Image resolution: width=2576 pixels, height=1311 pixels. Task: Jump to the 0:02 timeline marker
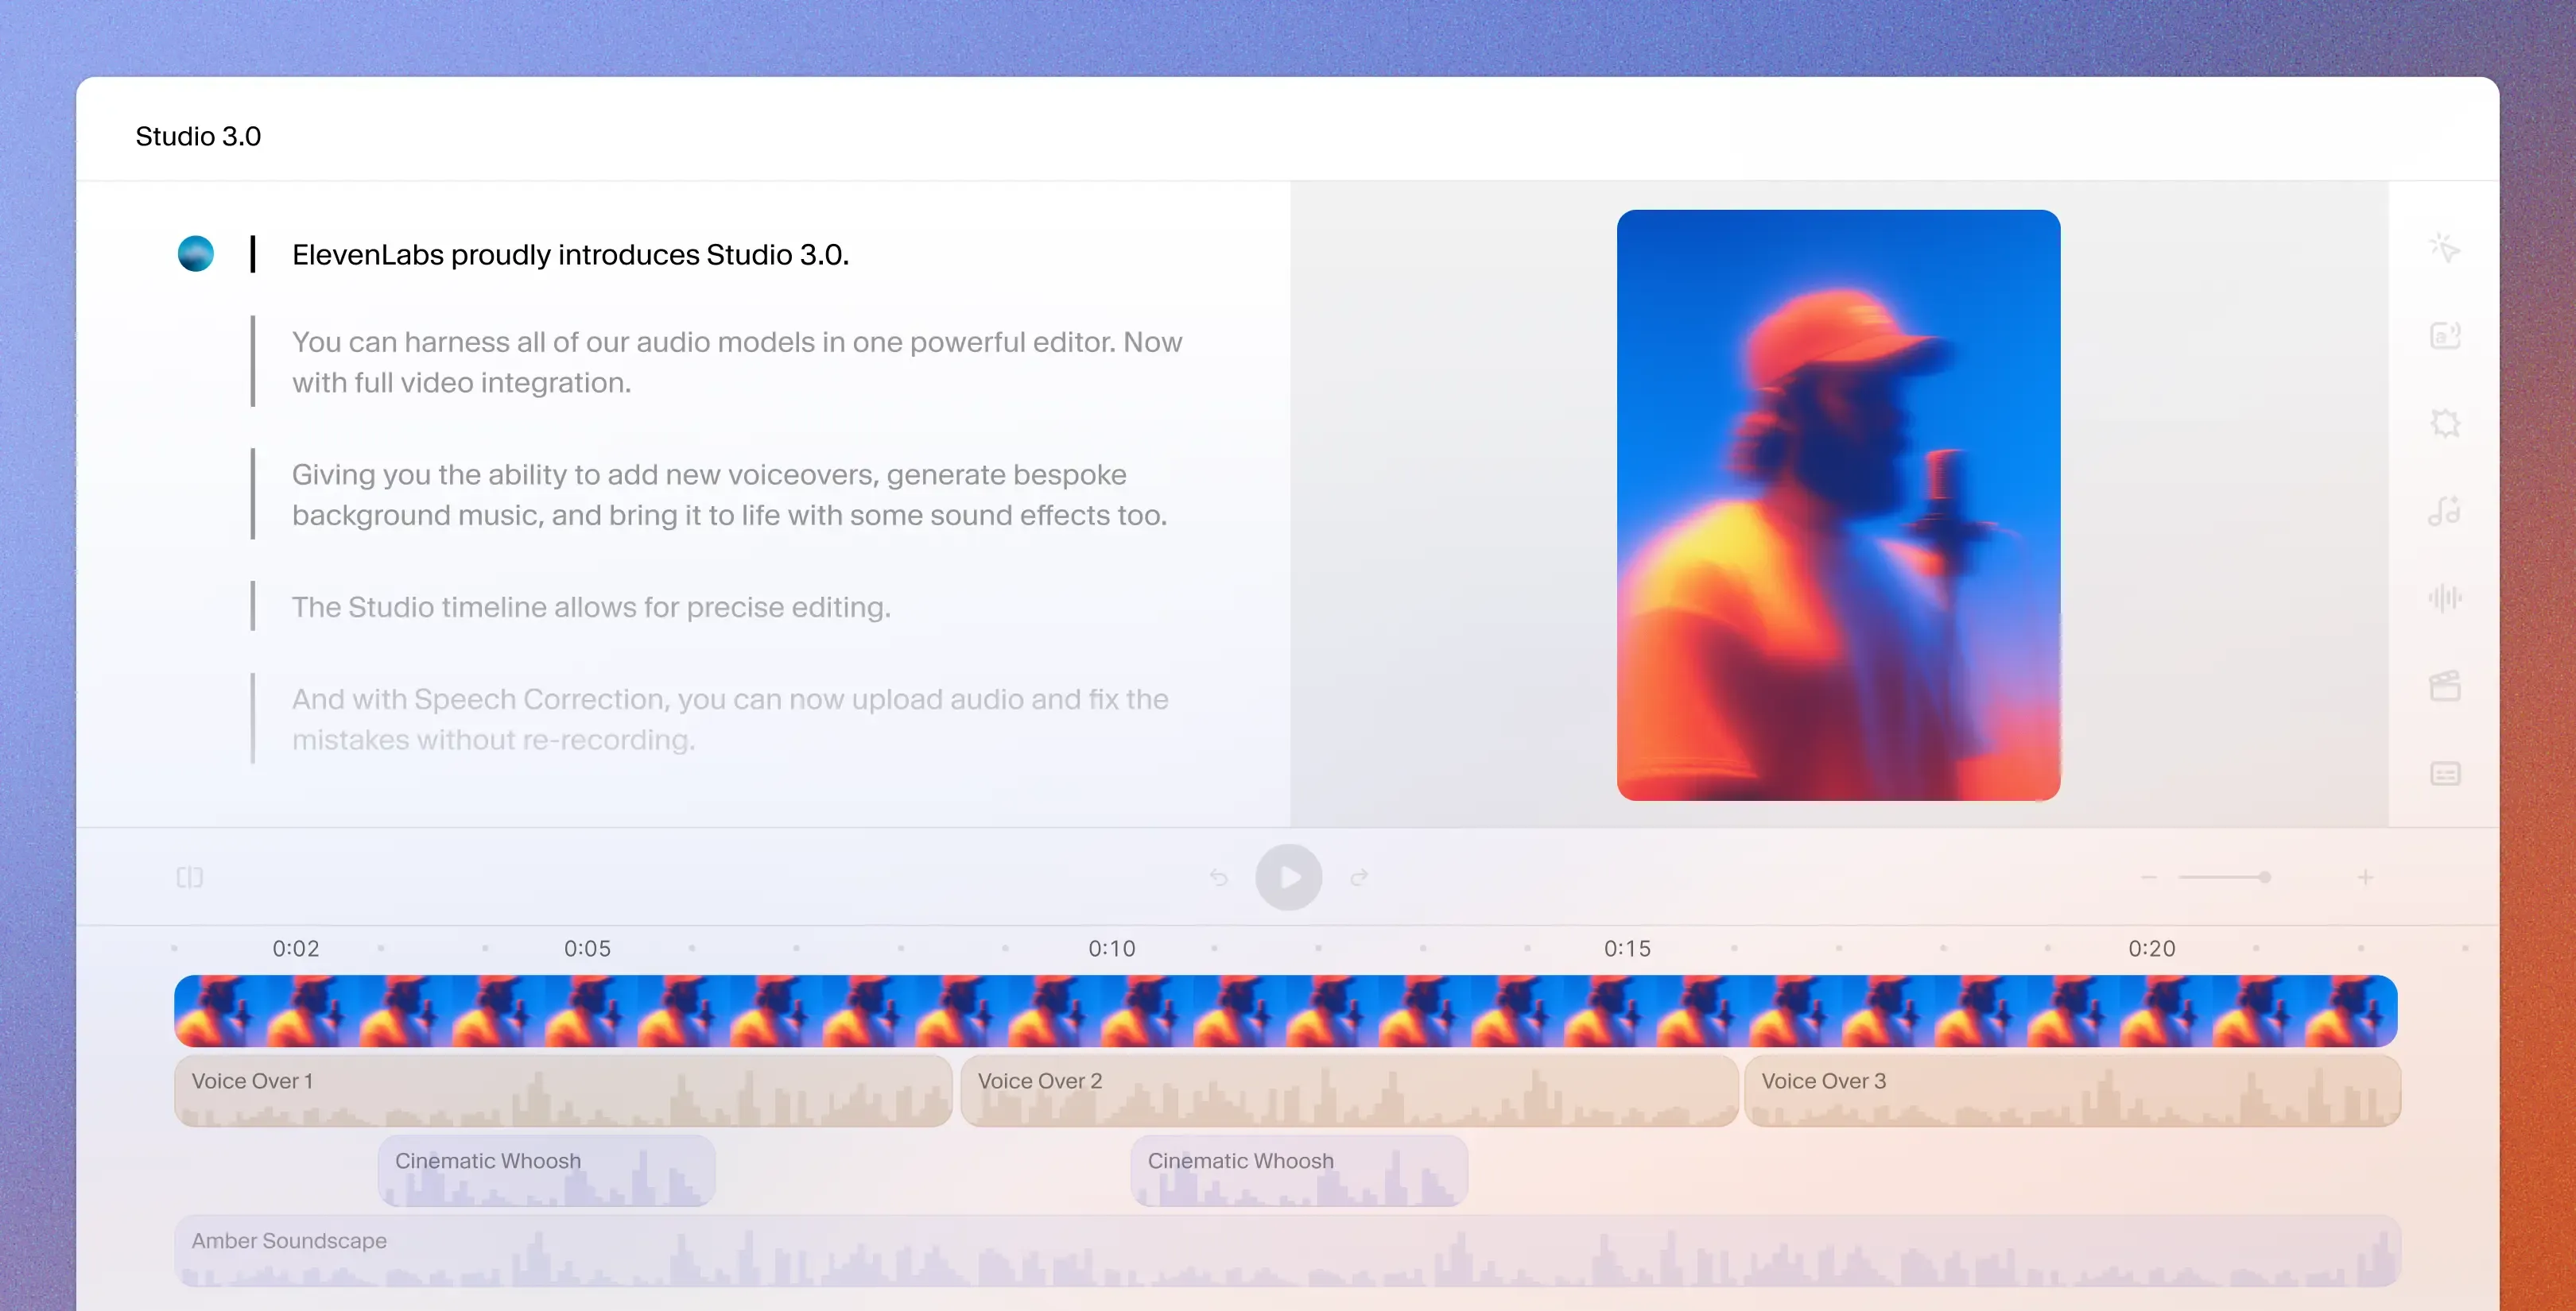pyautogui.click(x=296, y=948)
